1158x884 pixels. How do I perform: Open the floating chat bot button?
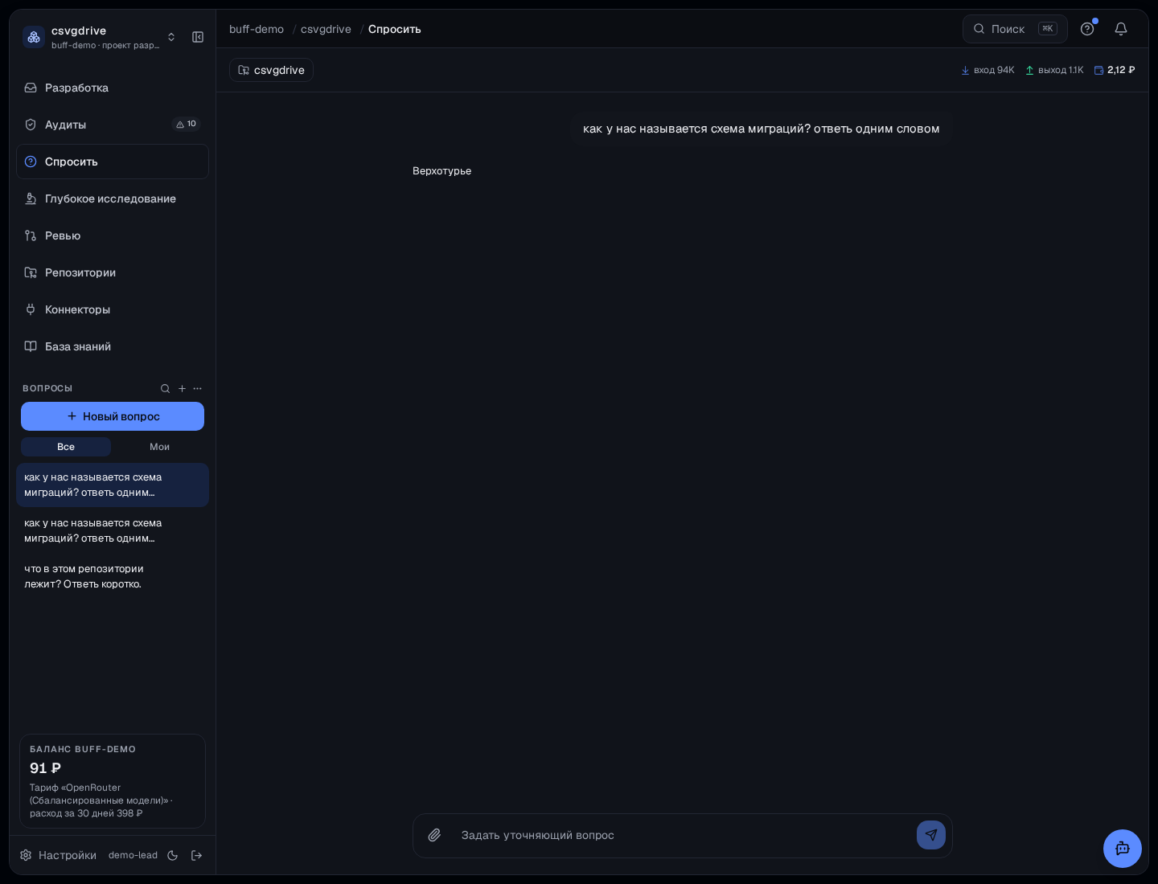[1123, 849]
